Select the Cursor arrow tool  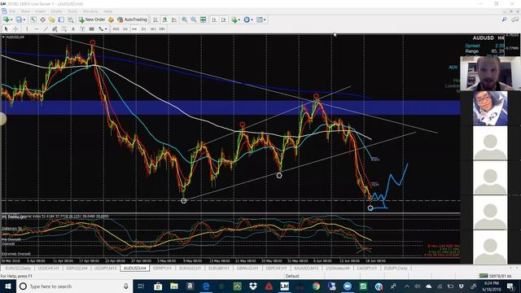pyautogui.click(x=6, y=29)
